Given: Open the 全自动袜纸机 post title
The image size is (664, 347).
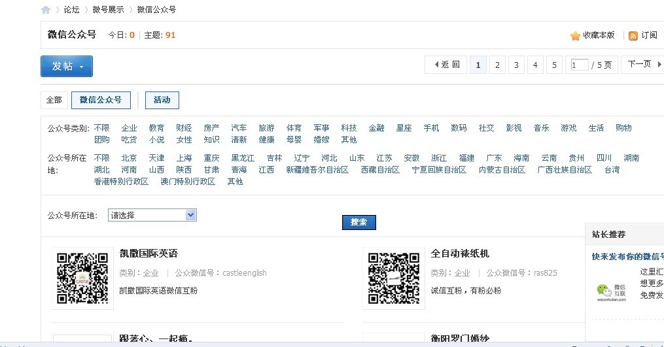Looking at the screenshot, I should click(460, 254).
